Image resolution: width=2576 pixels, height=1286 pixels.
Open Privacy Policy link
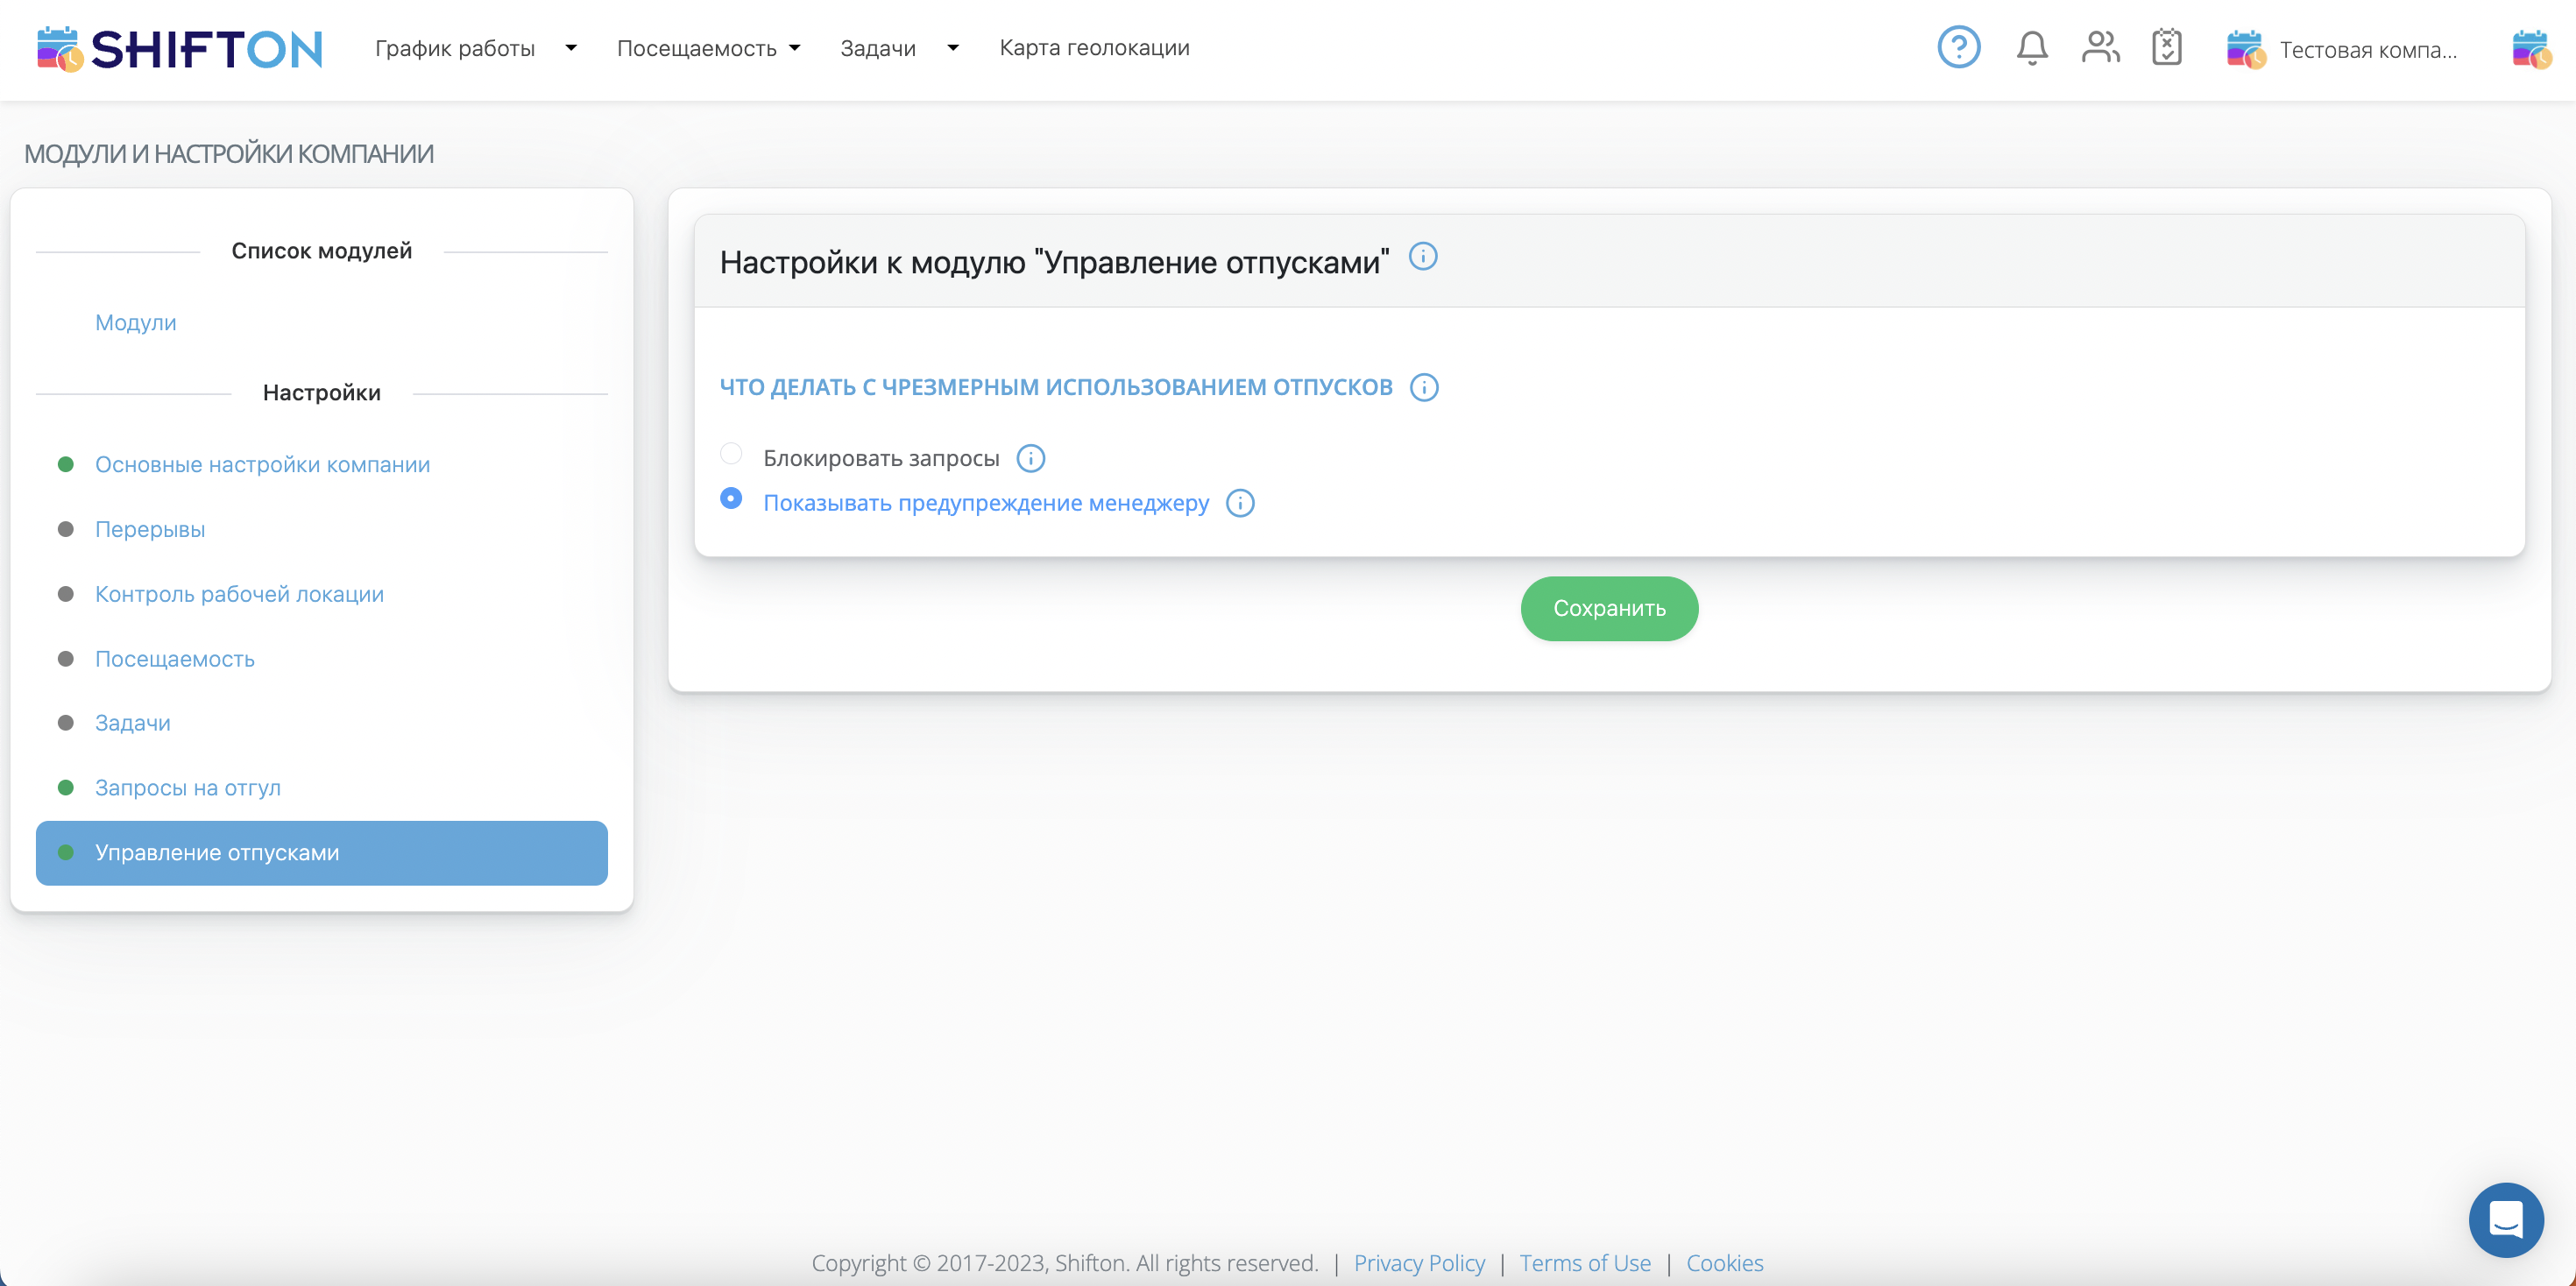coord(1419,1263)
